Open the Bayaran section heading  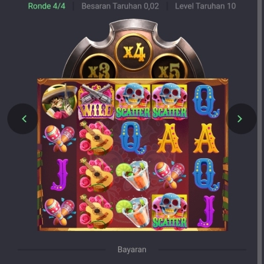point(132,249)
